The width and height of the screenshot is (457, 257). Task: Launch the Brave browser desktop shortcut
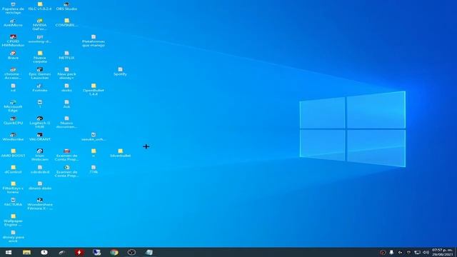13,56
